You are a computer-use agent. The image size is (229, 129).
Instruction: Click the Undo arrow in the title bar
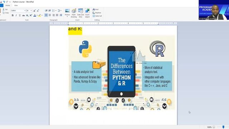pyautogui.click(x=4, y=2)
